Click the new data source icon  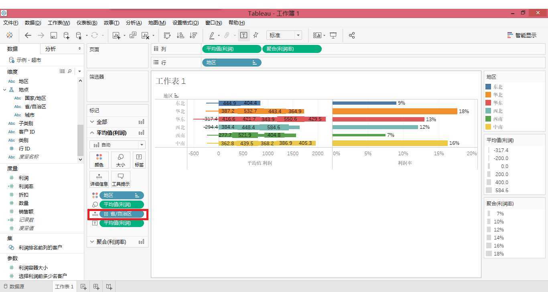coord(67,35)
